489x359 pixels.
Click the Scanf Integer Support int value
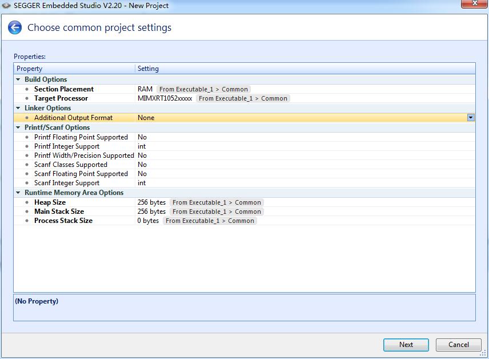click(142, 183)
